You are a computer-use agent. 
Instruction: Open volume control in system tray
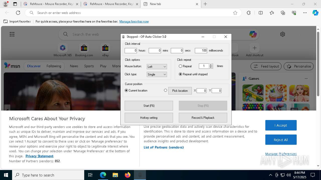[289, 175]
